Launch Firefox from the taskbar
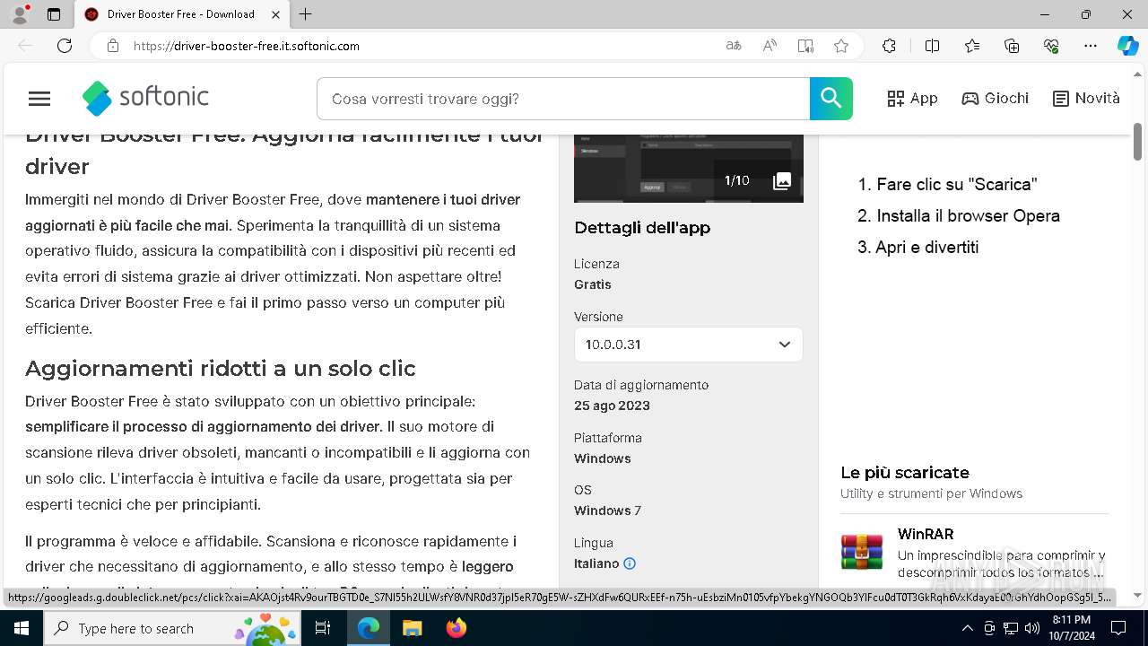The image size is (1148, 646). click(x=456, y=628)
